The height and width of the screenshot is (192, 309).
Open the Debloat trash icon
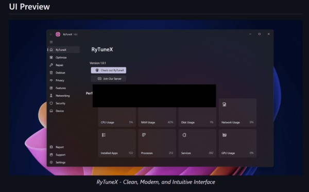[x=51, y=73]
